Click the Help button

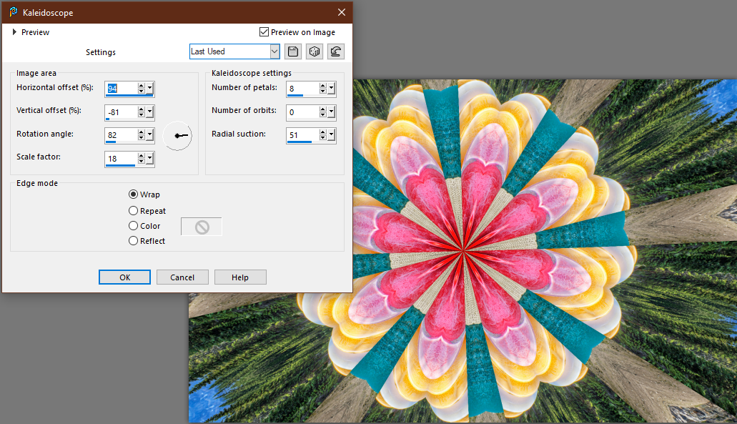pos(240,277)
